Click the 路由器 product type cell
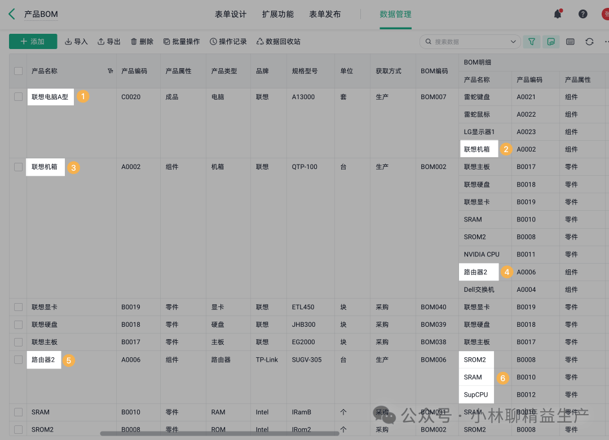The height and width of the screenshot is (440, 609). tap(221, 359)
